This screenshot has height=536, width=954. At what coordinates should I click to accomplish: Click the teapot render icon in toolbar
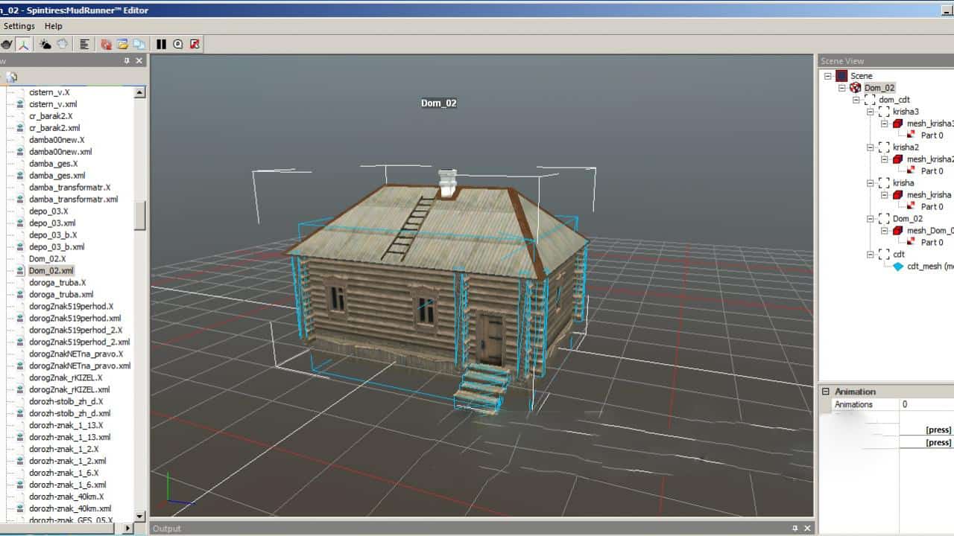6,44
